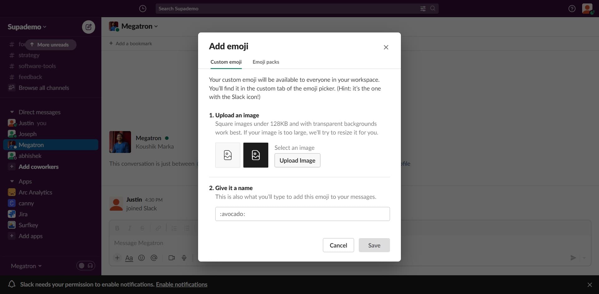The image size is (599, 294).
Task: Click the emoji name input field
Action: 302,214
